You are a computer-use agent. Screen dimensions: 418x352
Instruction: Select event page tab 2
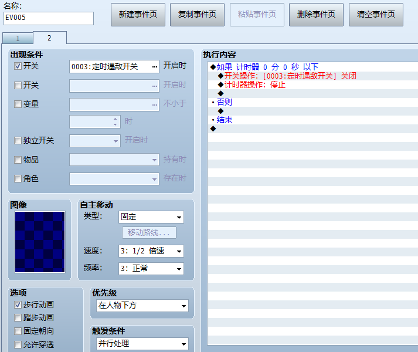click(50, 38)
